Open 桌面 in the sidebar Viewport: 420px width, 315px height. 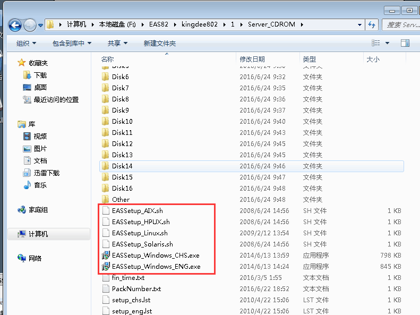pyautogui.click(x=40, y=87)
